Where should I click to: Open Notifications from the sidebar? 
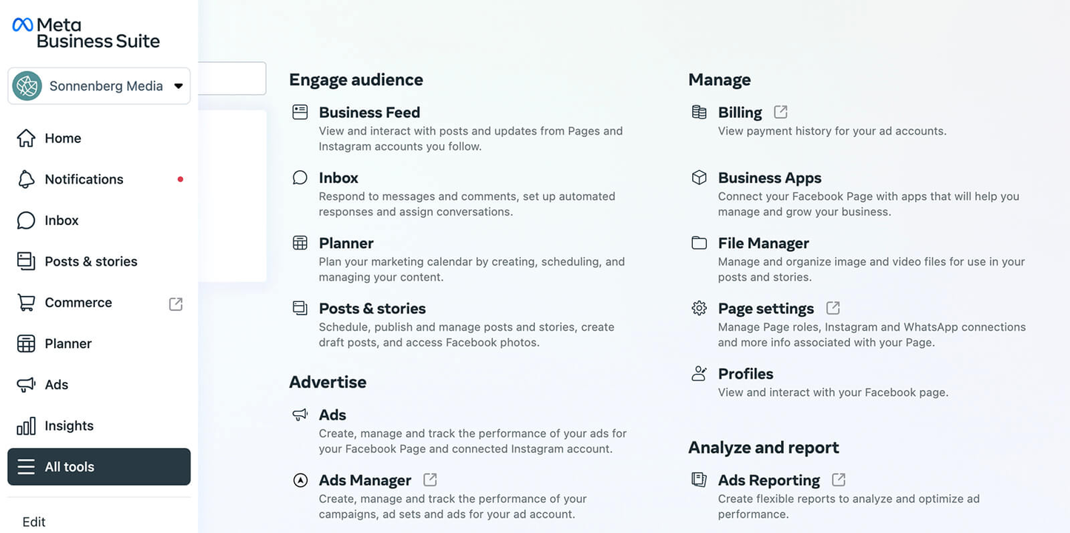click(x=26, y=179)
